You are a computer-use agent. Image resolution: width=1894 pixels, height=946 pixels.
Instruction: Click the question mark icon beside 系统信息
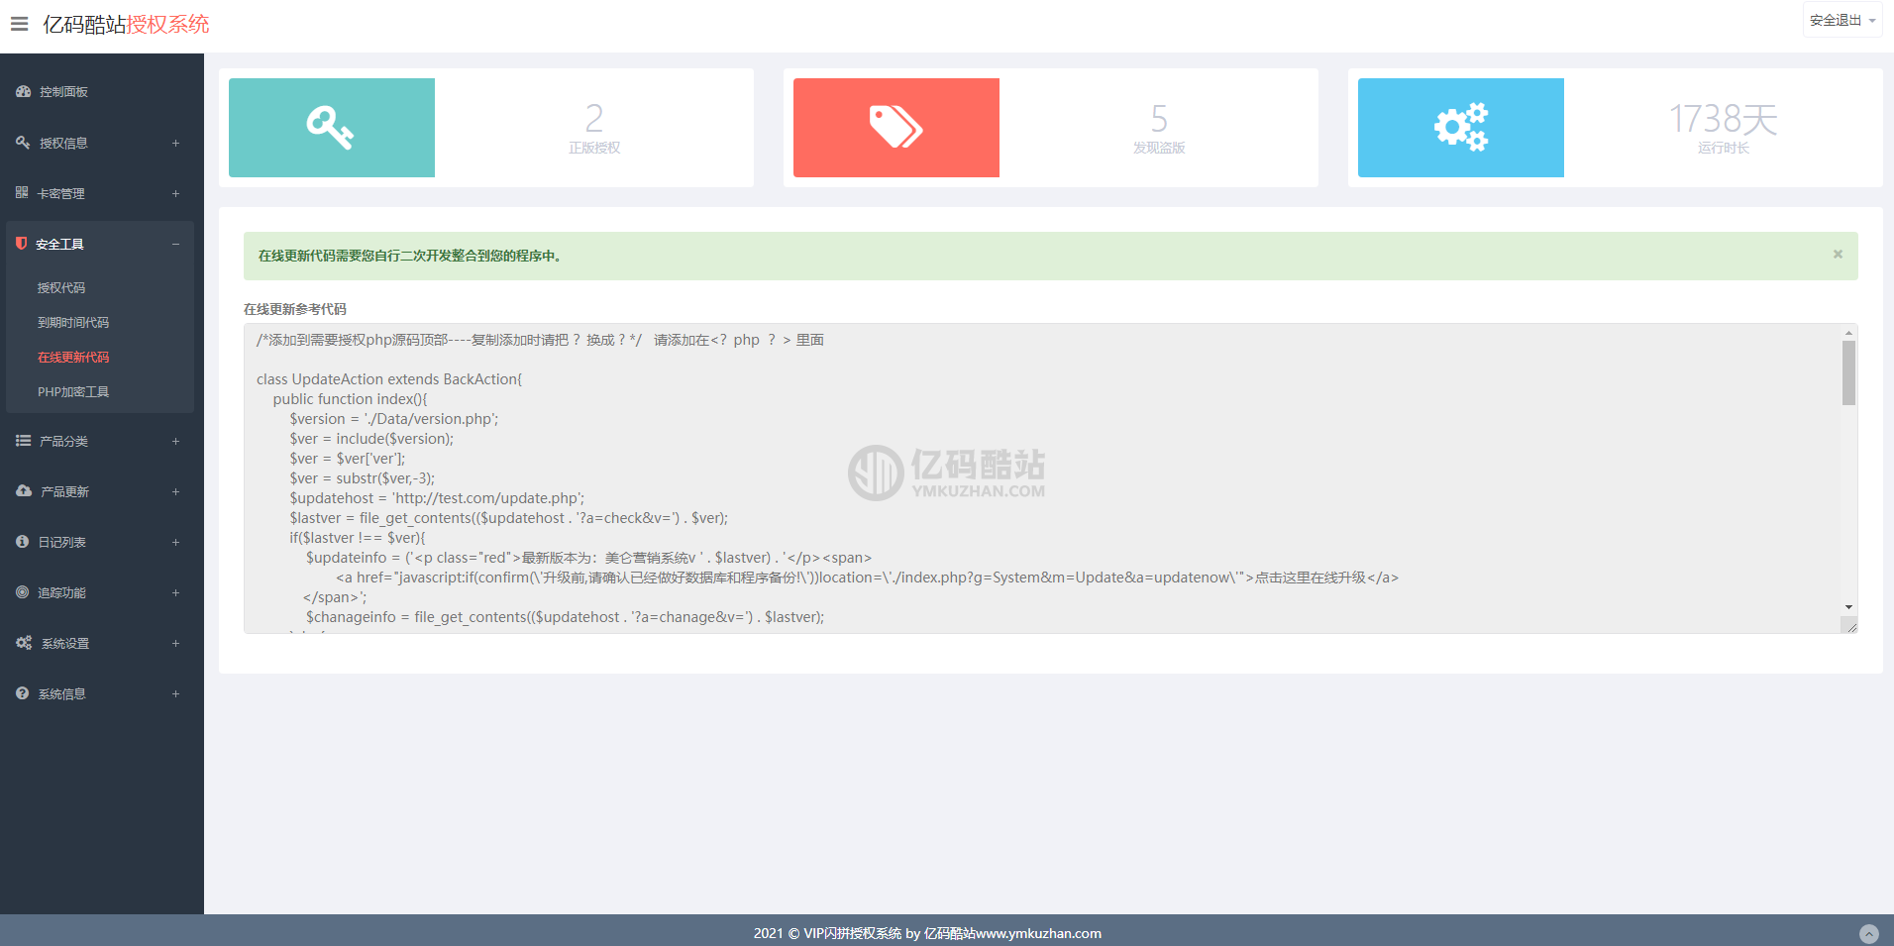[x=22, y=693]
